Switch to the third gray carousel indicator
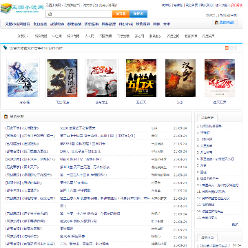The image size is (248, 248). coord(236,48)
